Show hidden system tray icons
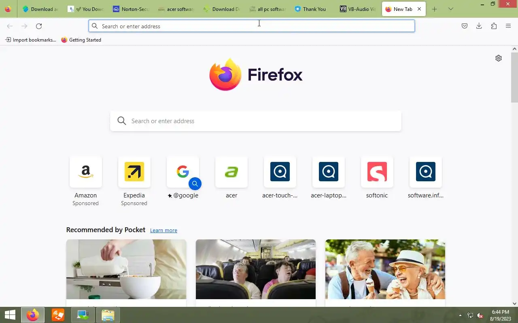This screenshot has height=323, width=518. pyautogui.click(x=460, y=315)
